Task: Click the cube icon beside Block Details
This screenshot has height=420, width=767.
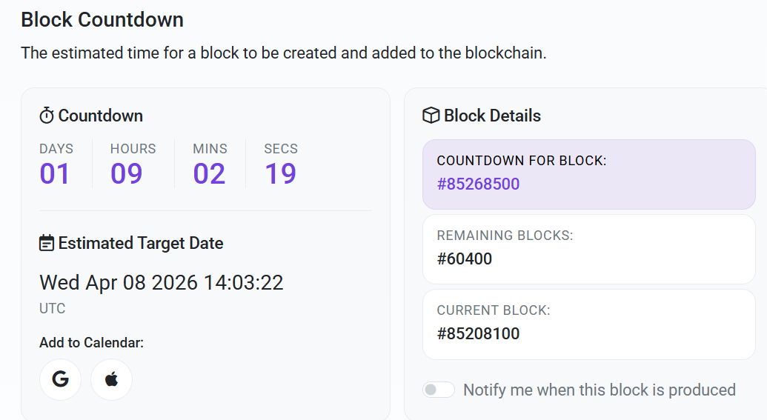Action: [431, 116]
